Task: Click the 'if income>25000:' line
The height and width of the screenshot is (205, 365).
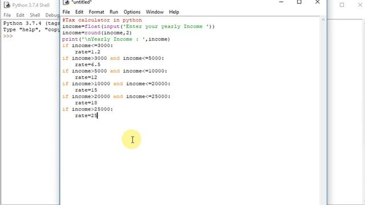Action: pos(87,109)
